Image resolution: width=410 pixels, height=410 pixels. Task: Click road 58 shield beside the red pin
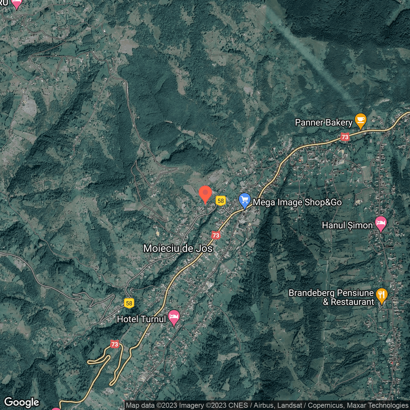(221, 201)
